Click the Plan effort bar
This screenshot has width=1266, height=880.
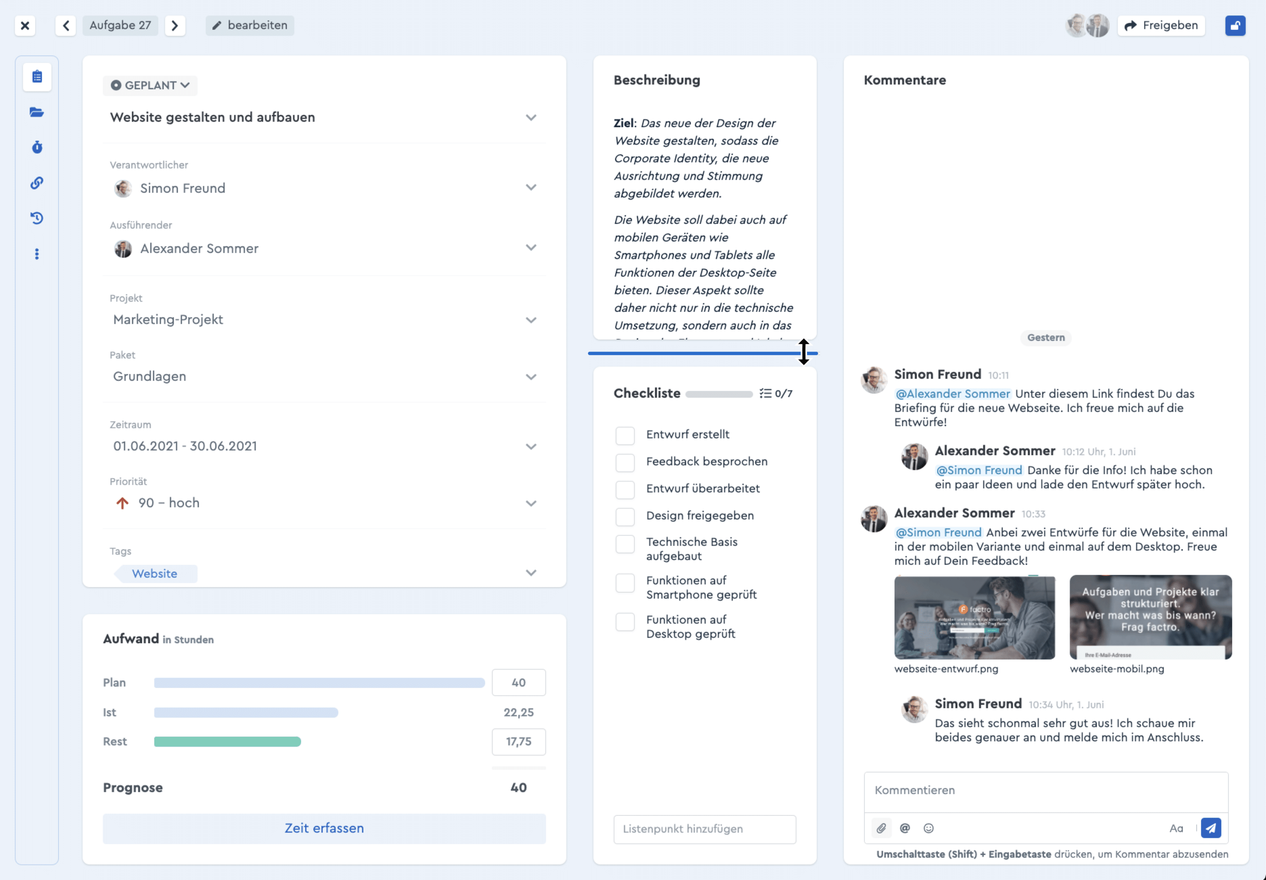pyautogui.click(x=319, y=683)
